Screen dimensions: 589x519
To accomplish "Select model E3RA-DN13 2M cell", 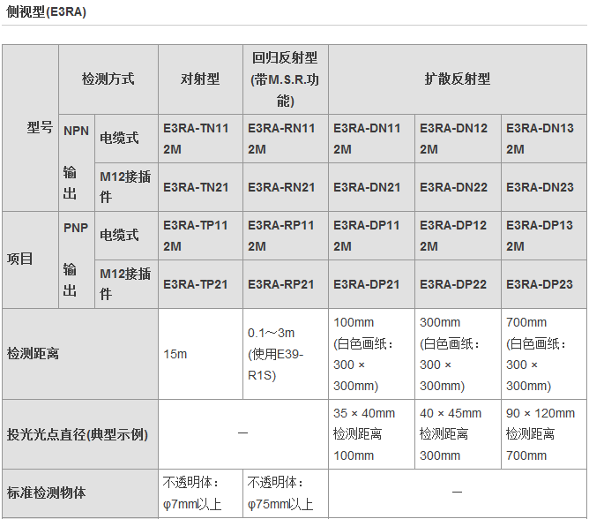I will pyautogui.click(x=543, y=139).
